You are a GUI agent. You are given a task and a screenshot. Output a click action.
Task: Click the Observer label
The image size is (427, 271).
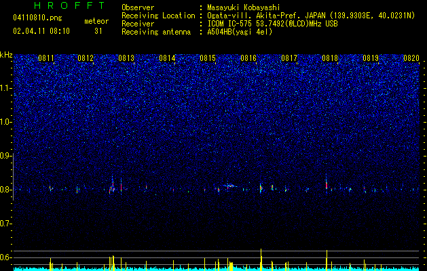click(x=138, y=7)
